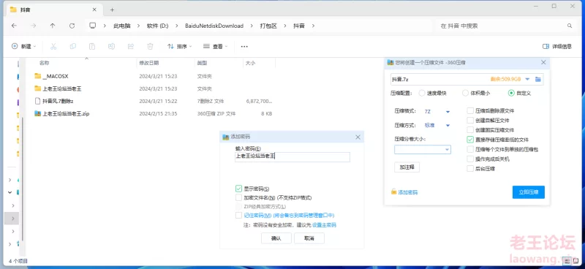
Task: Select the Cut scissors icon
Action: point(53,46)
